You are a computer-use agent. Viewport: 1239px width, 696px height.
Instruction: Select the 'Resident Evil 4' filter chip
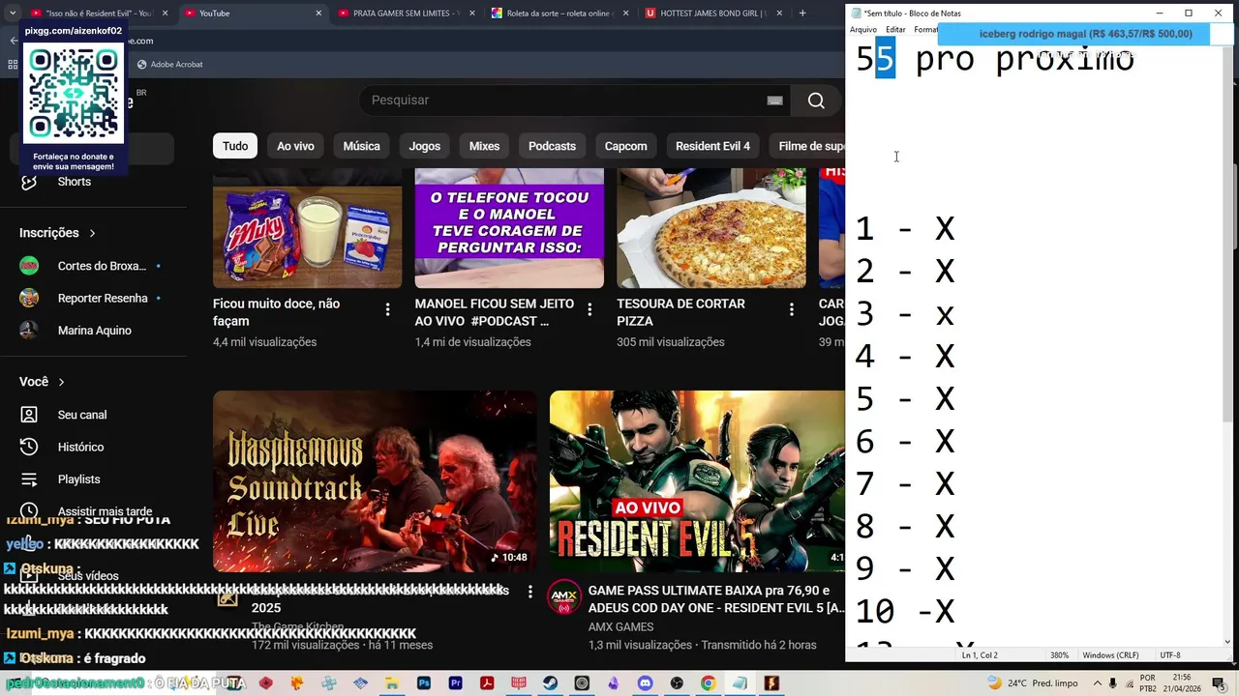(x=712, y=146)
